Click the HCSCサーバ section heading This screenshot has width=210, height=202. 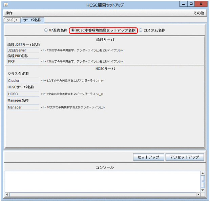pyautogui.click(x=105, y=68)
